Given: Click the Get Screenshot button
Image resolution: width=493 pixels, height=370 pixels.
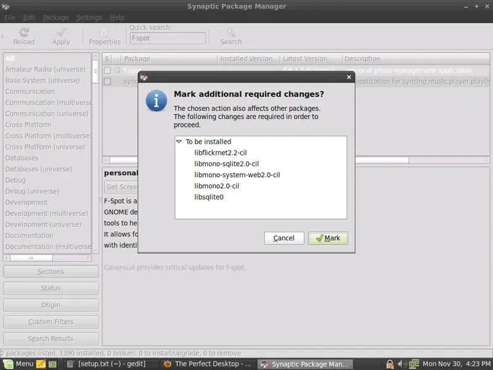Looking at the screenshot, I should [x=121, y=187].
